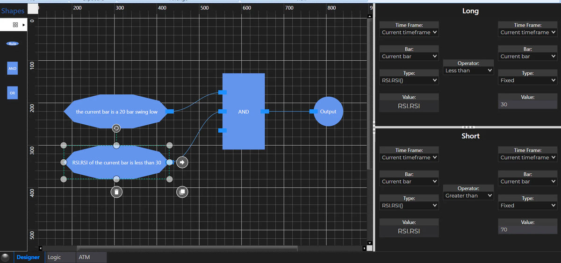Click the Output node circle
Screen dimensions: 561x263
pos(331,112)
